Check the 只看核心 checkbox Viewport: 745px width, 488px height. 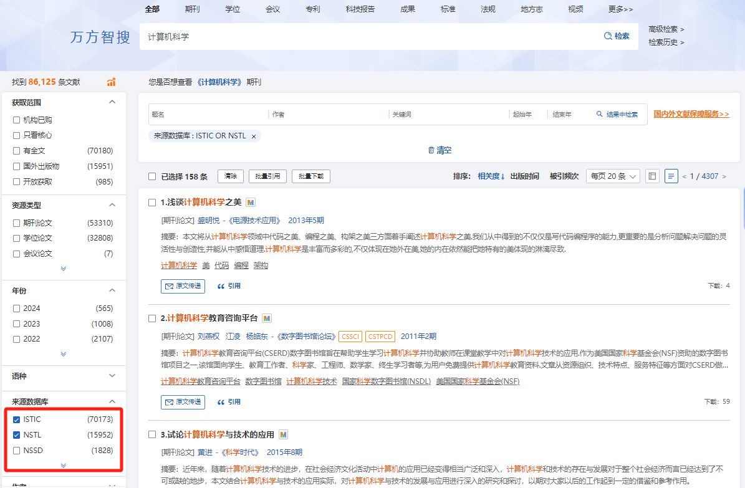pos(17,135)
